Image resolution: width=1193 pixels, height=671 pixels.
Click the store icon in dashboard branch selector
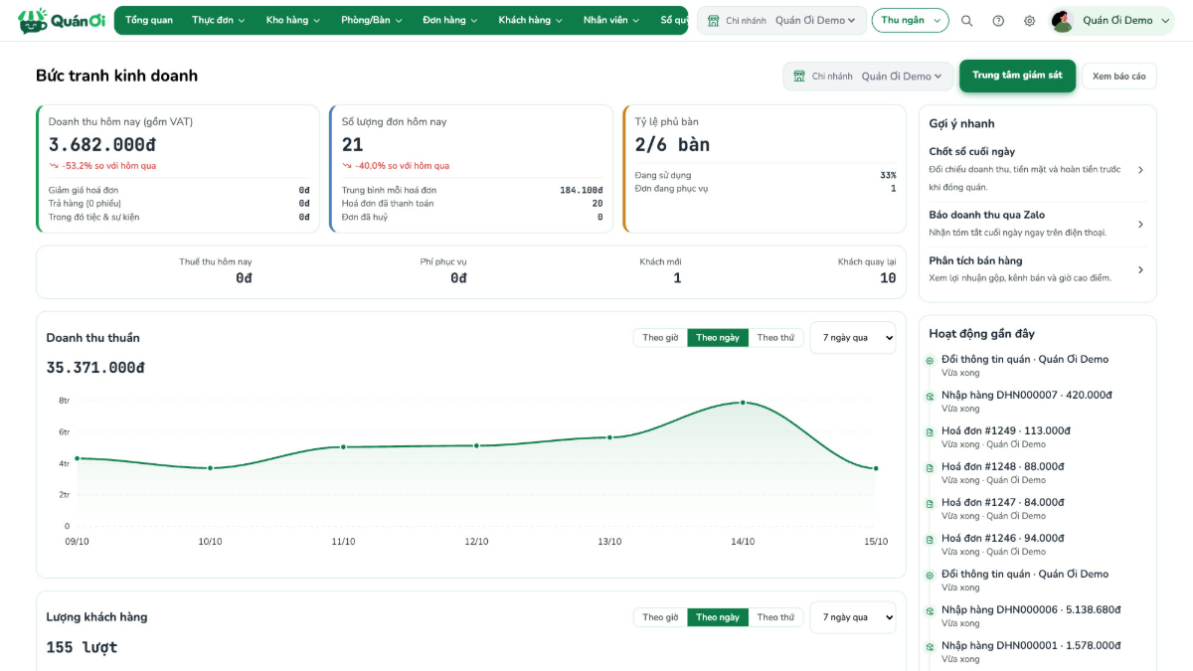pos(798,77)
